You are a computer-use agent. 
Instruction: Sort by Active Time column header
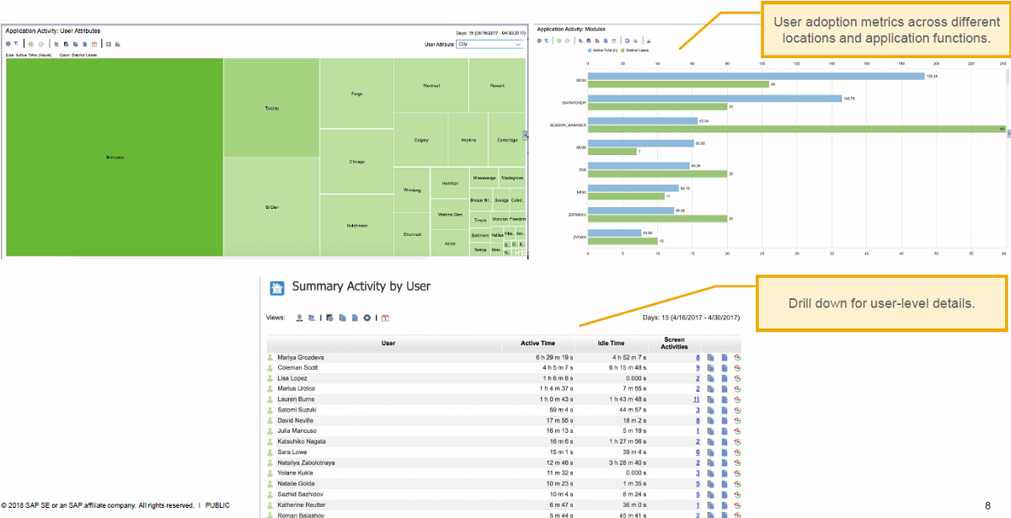[538, 344]
